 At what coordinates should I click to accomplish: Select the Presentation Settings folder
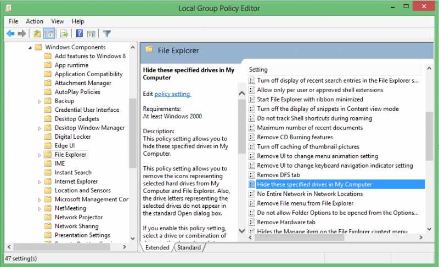(82, 235)
